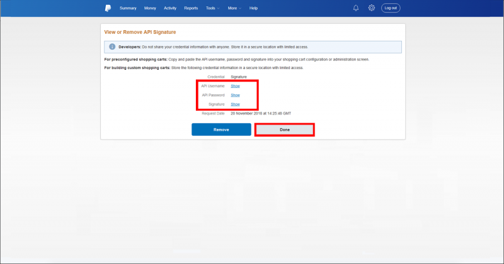Show the Signature value

tap(235, 104)
